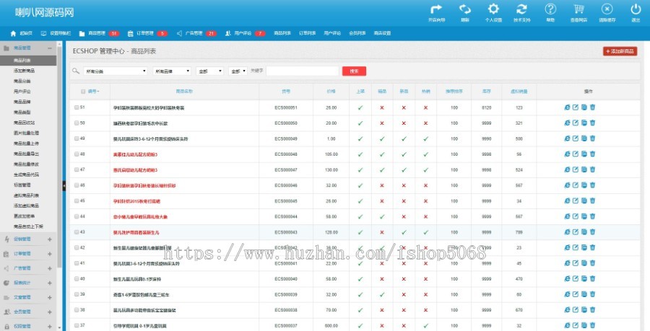Open 商品分类 in the left sidebar
The width and height of the screenshot is (650, 331).
point(22,81)
